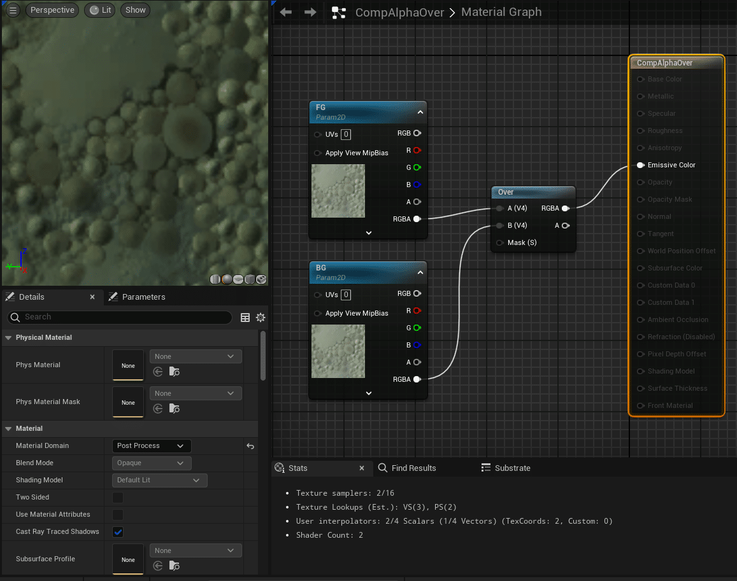The image size is (737, 581).
Task: Set preview mesh to cylinder shape
Action: point(215,279)
